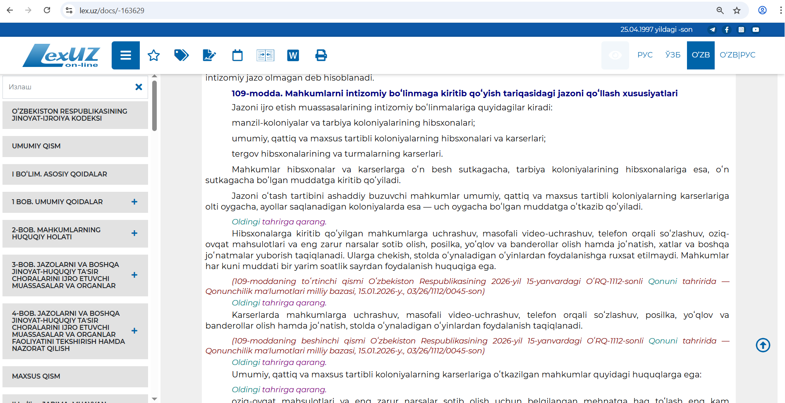Open side-by-side comparison view icon
785x403 pixels.
265,55
